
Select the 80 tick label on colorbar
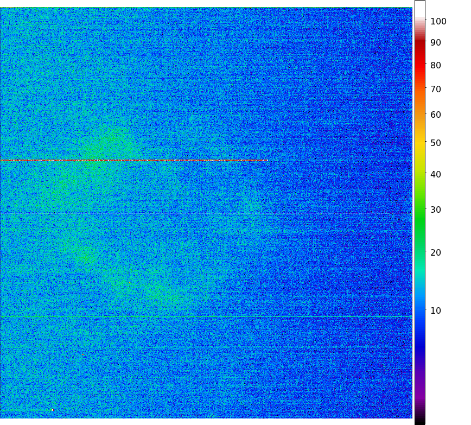tap(435, 66)
